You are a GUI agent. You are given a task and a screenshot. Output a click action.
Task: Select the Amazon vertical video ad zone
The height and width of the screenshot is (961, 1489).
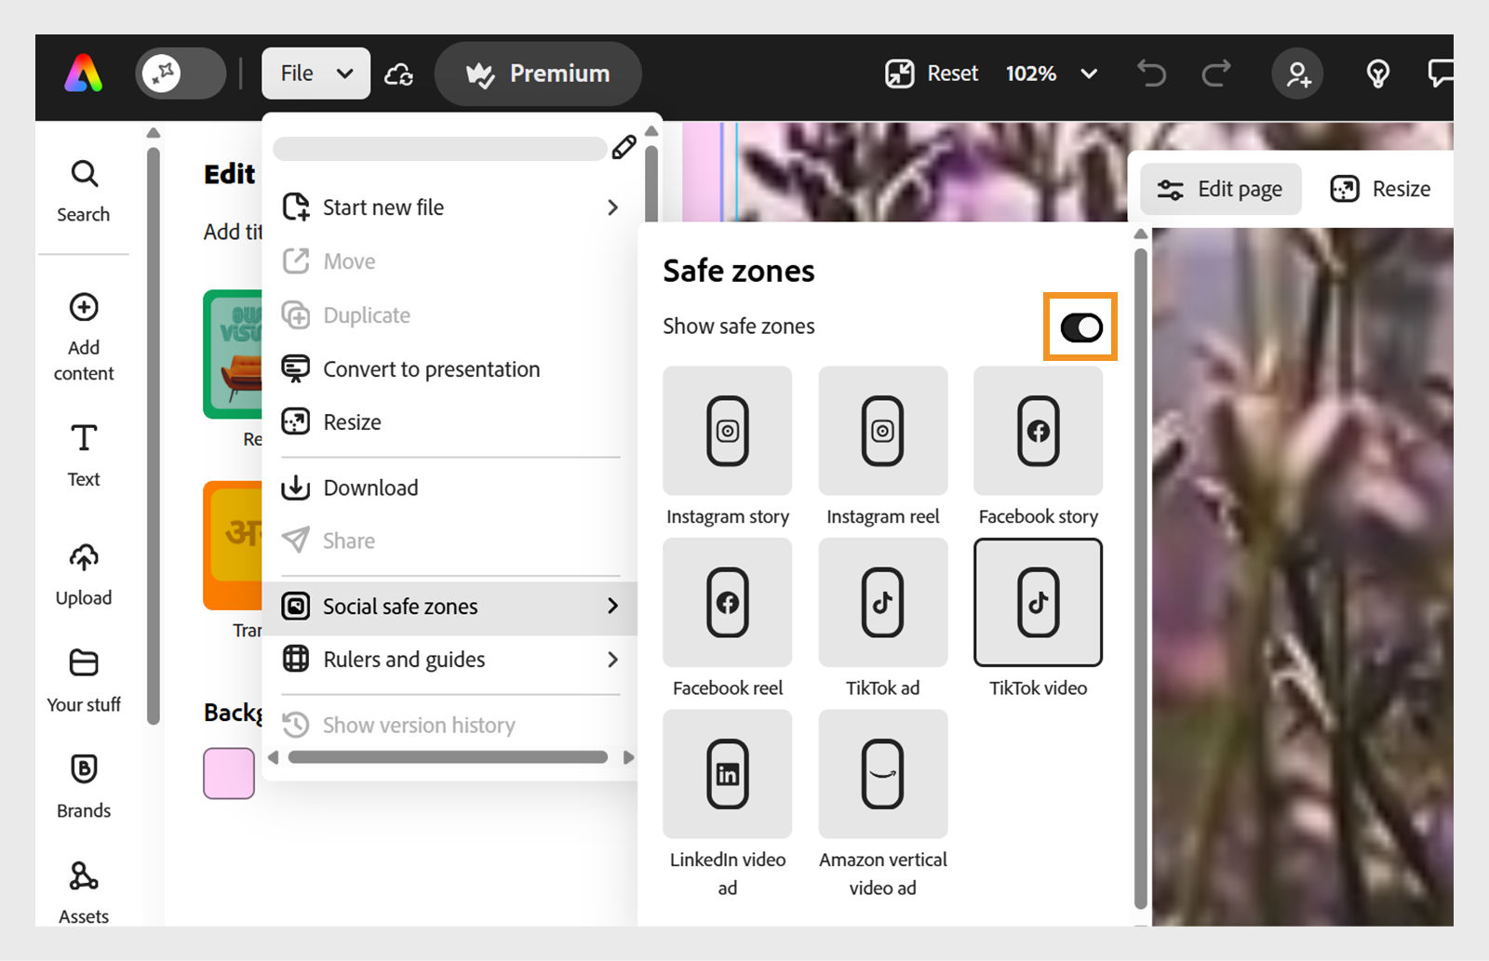pos(881,773)
